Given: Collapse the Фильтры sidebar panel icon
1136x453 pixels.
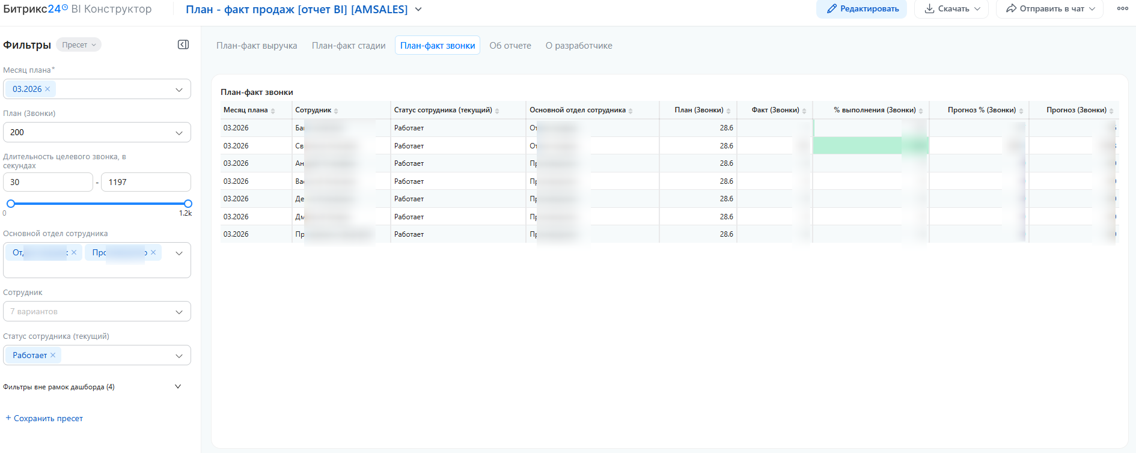Looking at the screenshot, I should (x=183, y=44).
